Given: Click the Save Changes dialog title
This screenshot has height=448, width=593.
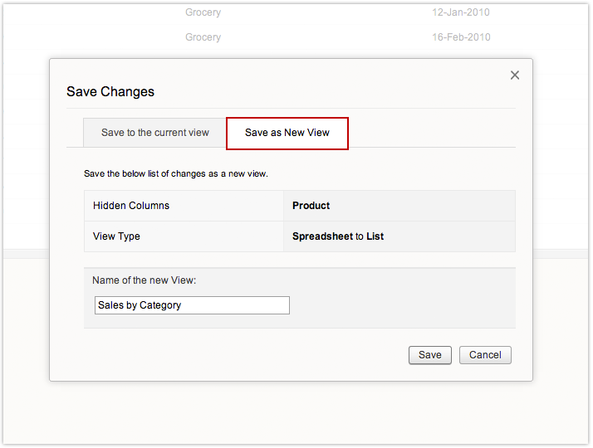Looking at the screenshot, I should click(x=110, y=92).
